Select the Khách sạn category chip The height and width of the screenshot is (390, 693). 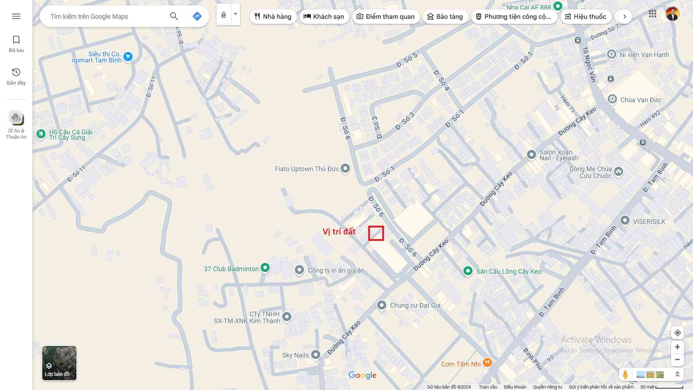[324, 17]
